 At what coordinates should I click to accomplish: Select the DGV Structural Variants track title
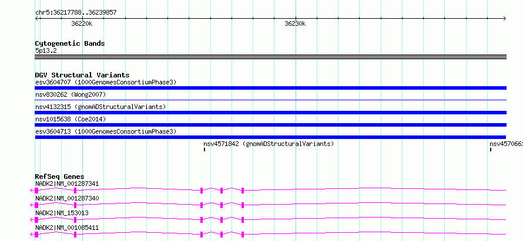point(82,75)
